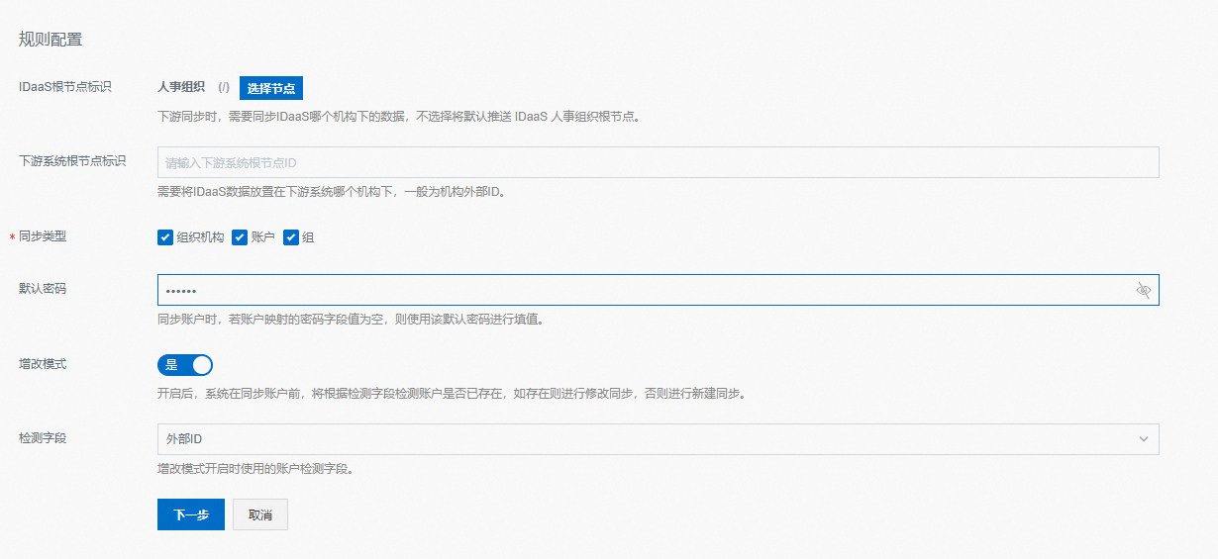The height and width of the screenshot is (559, 1218).
Task: Click the 检测字段 field label
Action: [43, 437]
